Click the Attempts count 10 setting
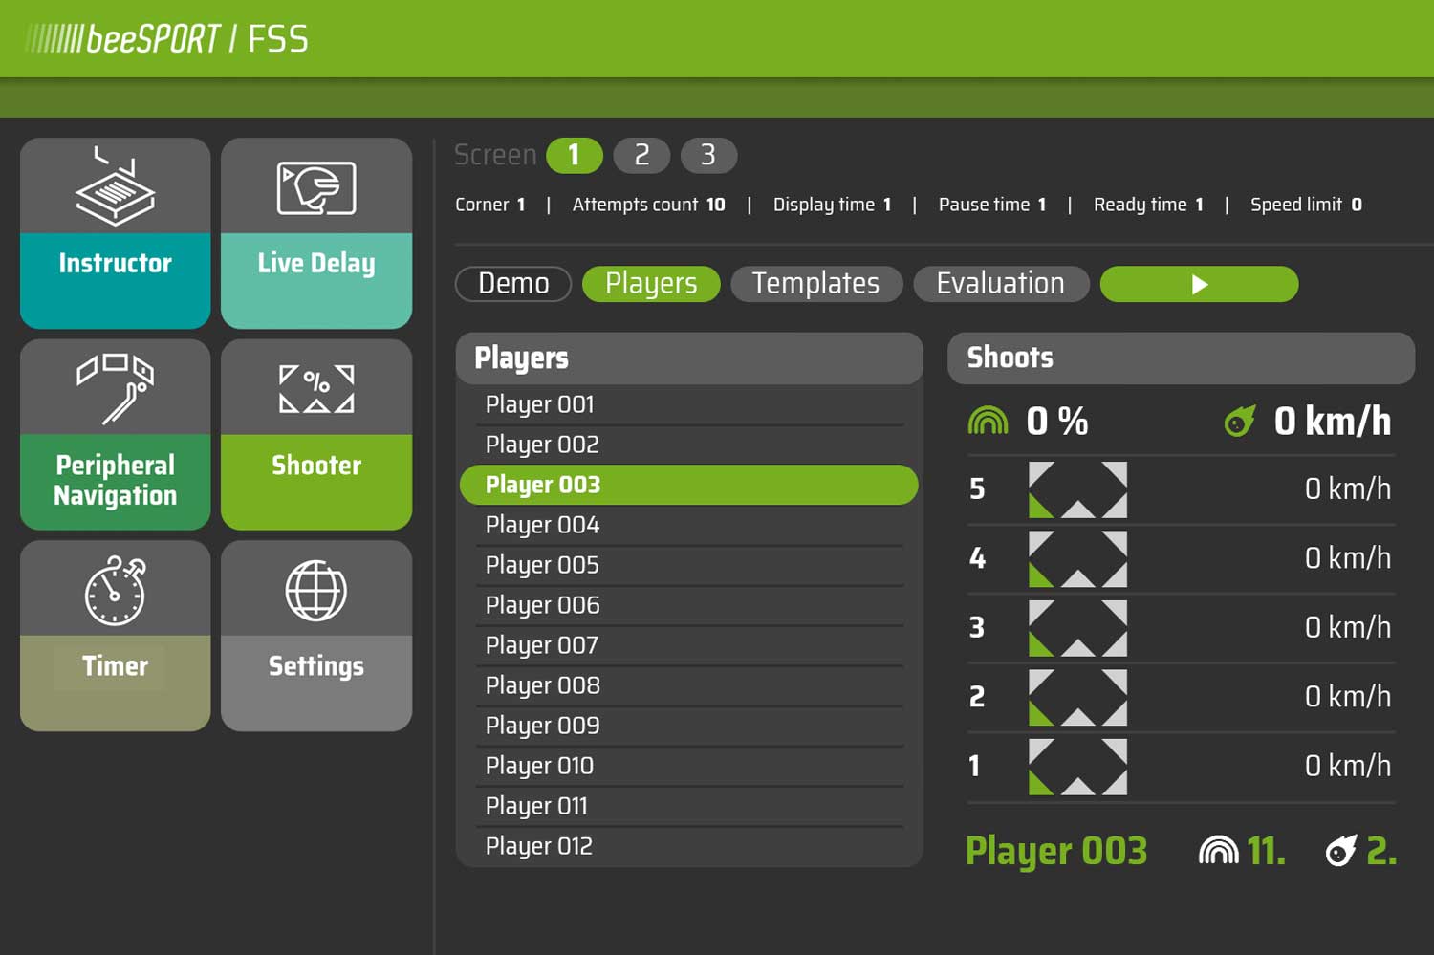Viewport: 1434px width, 955px height. coord(648,205)
